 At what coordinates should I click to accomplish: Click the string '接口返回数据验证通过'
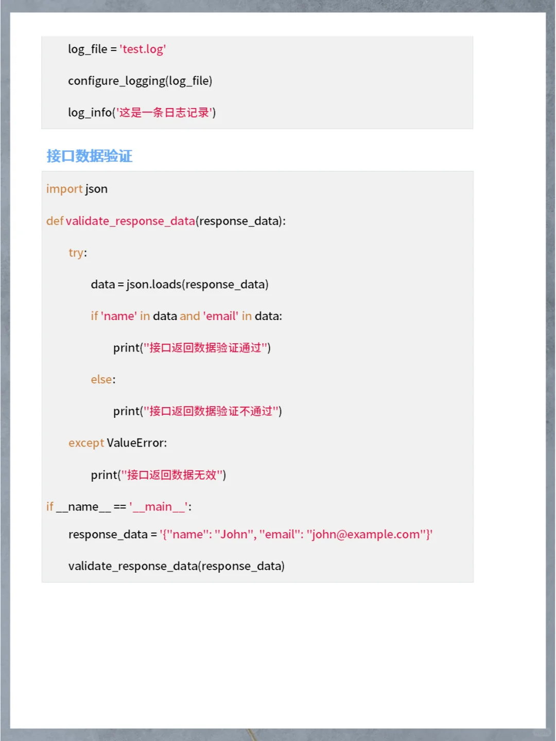click(x=204, y=348)
